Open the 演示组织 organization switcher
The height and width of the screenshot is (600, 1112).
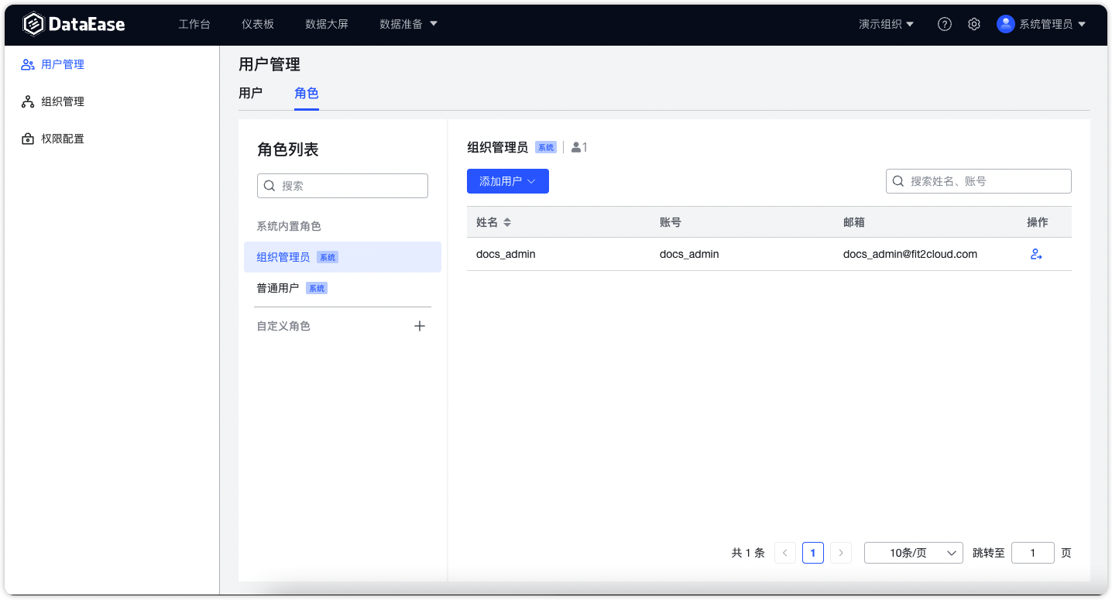click(886, 24)
